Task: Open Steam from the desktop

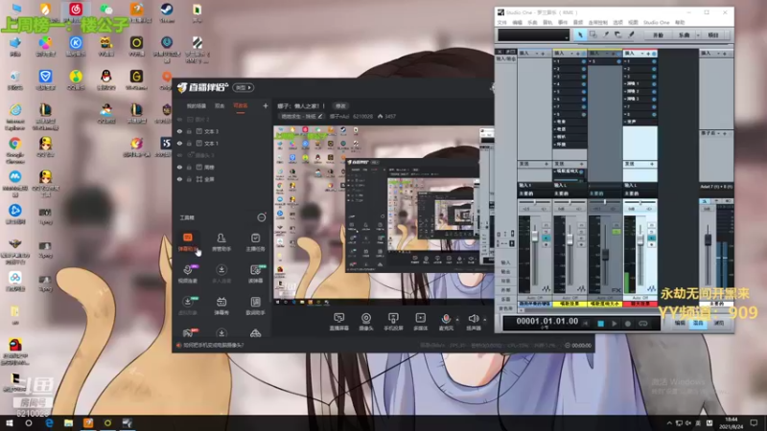Action: (166, 11)
